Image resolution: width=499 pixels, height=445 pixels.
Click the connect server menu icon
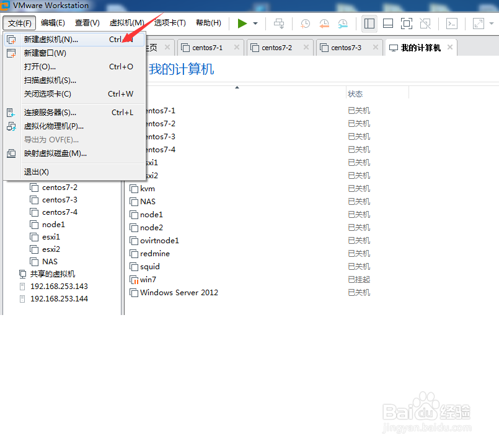click(x=11, y=113)
